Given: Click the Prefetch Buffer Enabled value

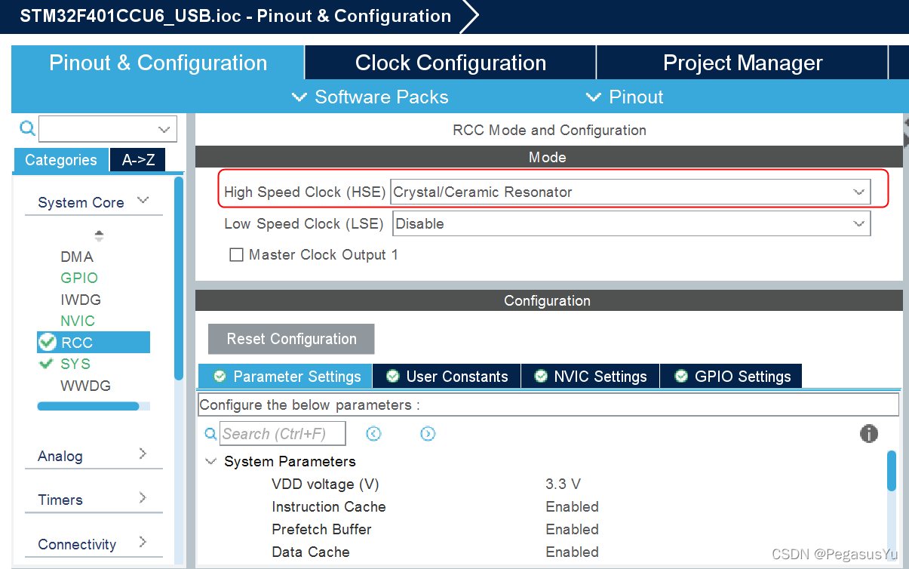Looking at the screenshot, I should pos(572,529).
